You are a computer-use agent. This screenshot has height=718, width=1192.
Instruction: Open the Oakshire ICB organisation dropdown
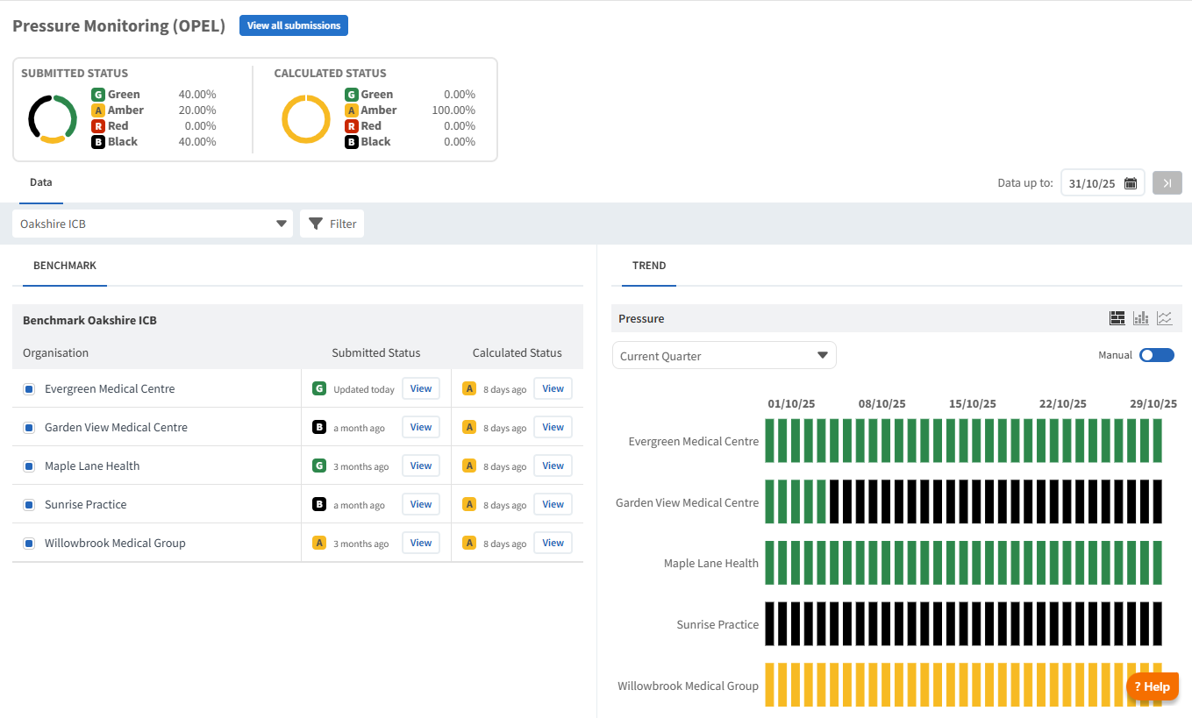point(153,224)
